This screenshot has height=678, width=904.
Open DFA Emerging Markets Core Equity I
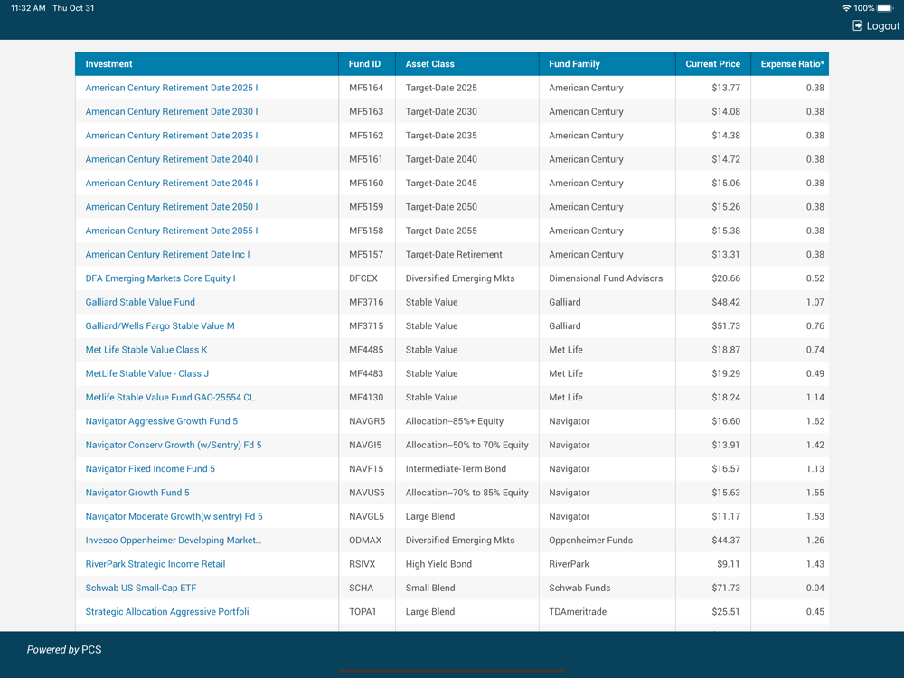point(160,278)
